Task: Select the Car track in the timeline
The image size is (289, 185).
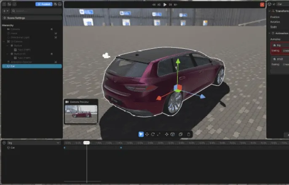Action: 13,148
